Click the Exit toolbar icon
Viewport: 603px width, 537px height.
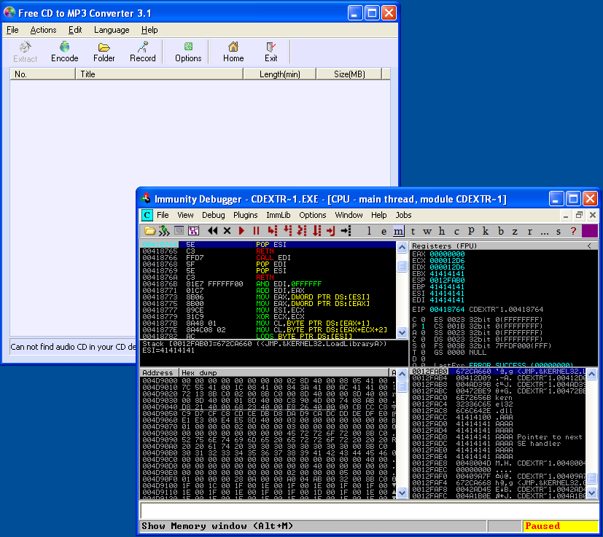click(x=271, y=52)
